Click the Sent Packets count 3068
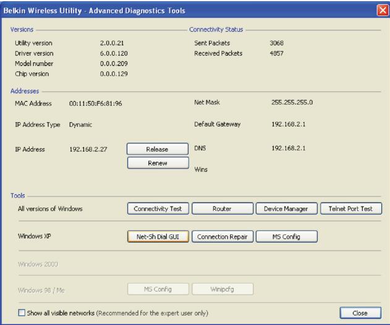Screen dimensions: 390x325 [x=276, y=43]
